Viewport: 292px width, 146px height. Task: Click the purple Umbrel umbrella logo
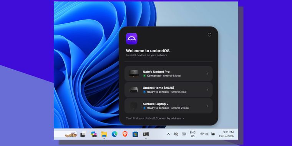pos(131,39)
